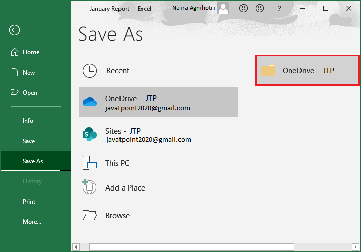Screen dimensions: 361x252
Task: Click the back arrow circle icon
Action: pyautogui.click(x=14, y=30)
